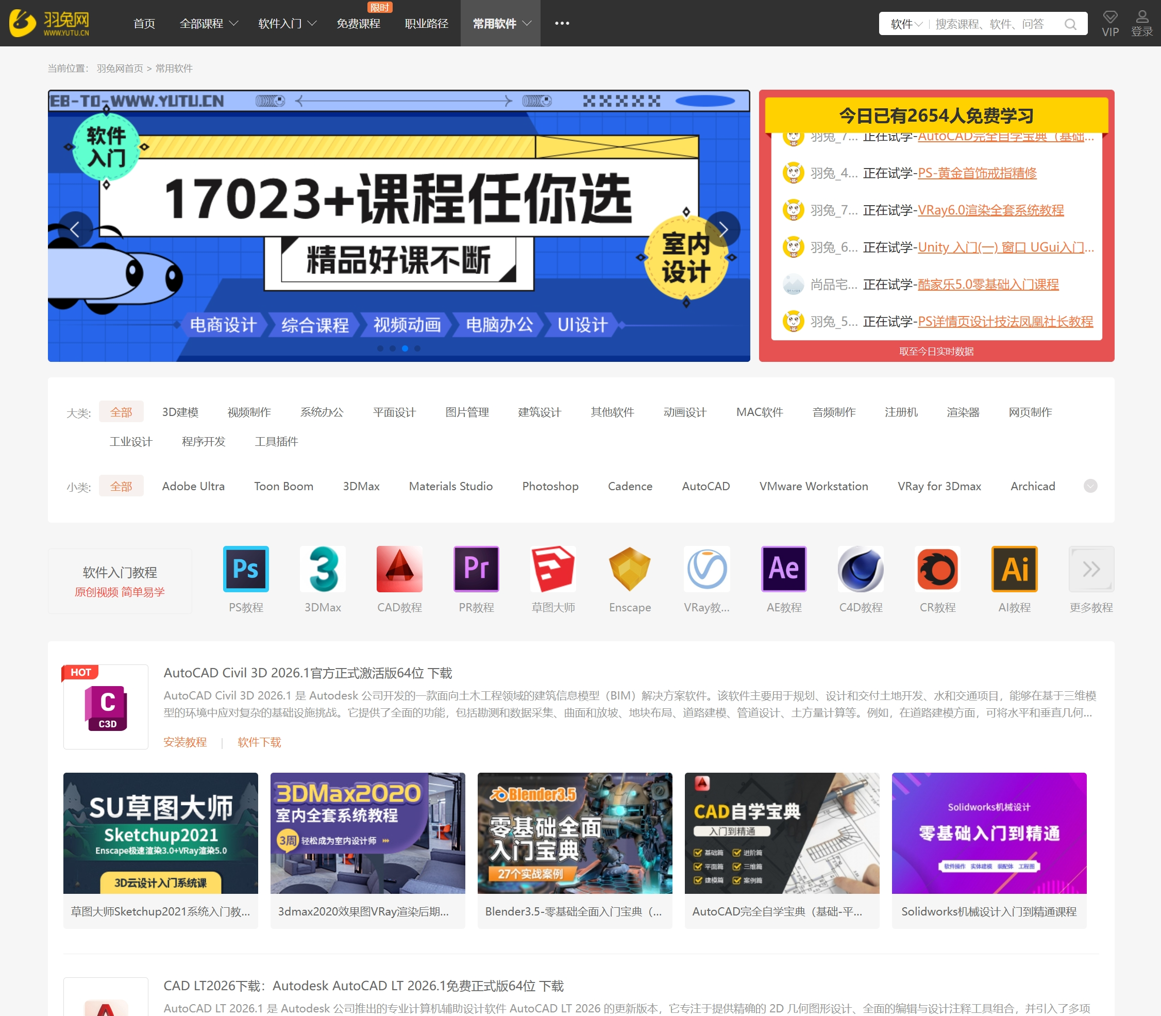
Task: Open the 首页 nav item
Action: pos(144,23)
